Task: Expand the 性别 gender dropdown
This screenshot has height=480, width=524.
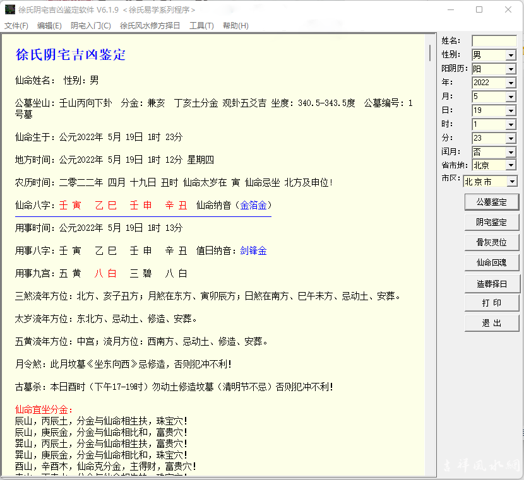Action: 511,55
